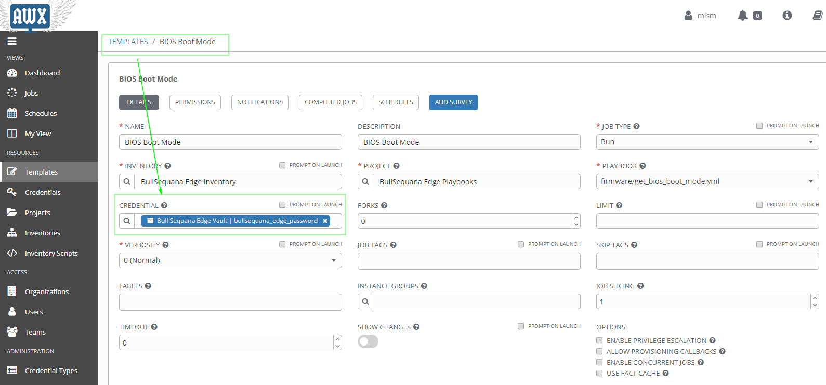Show help for Skip Tags field
This screenshot has width=826, height=385.
point(634,245)
